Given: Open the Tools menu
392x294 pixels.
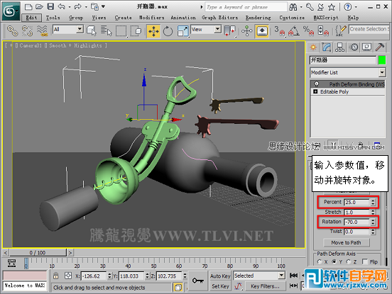Looking at the screenshot, I should click(x=53, y=18).
